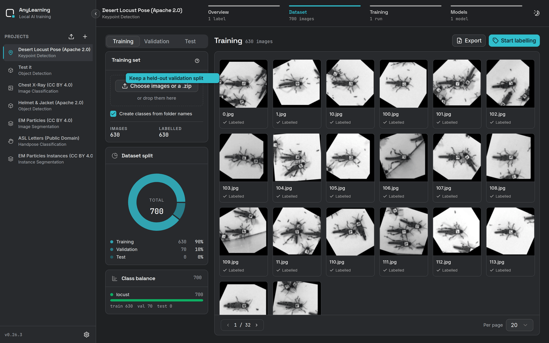The image size is (549, 343).
Task: Click the dataset split donut chart
Action: click(x=156, y=202)
